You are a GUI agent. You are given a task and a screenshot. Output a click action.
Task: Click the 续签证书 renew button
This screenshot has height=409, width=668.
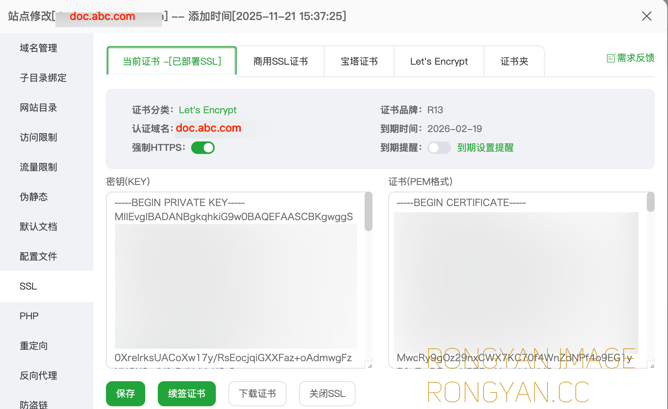187,393
